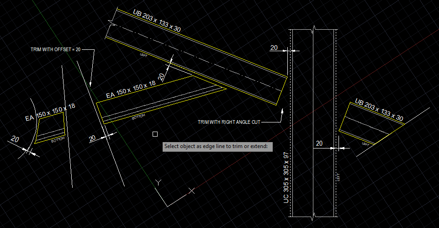Click the UCS icon 'X' axis marker
This screenshot has height=228, width=439.
[x=191, y=191]
